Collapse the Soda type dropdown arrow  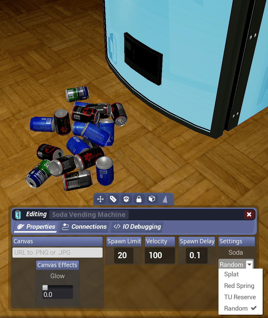point(249,264)
